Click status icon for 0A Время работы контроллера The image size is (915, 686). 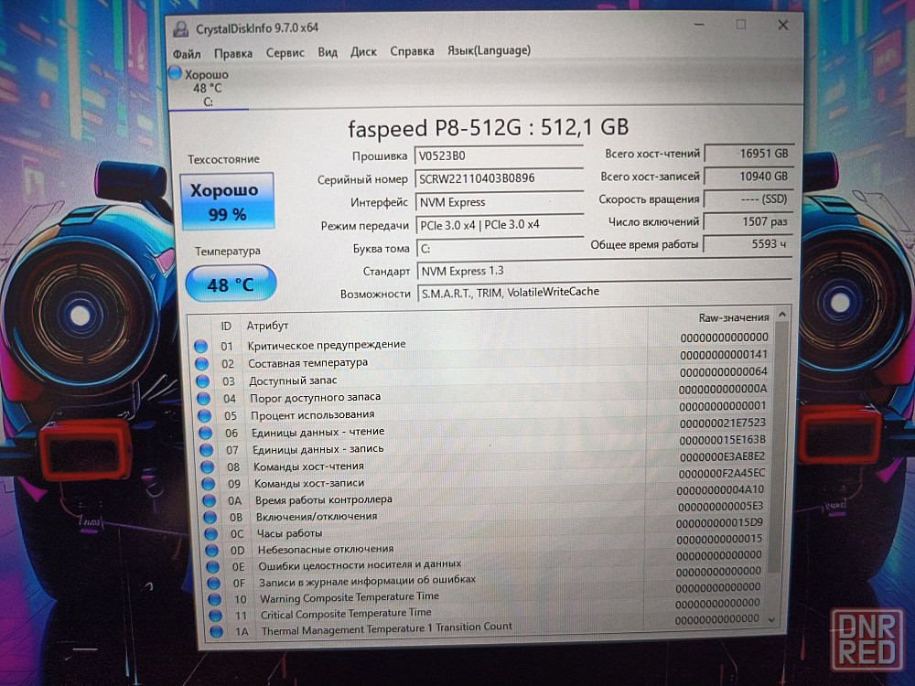(x=209, y=500)
